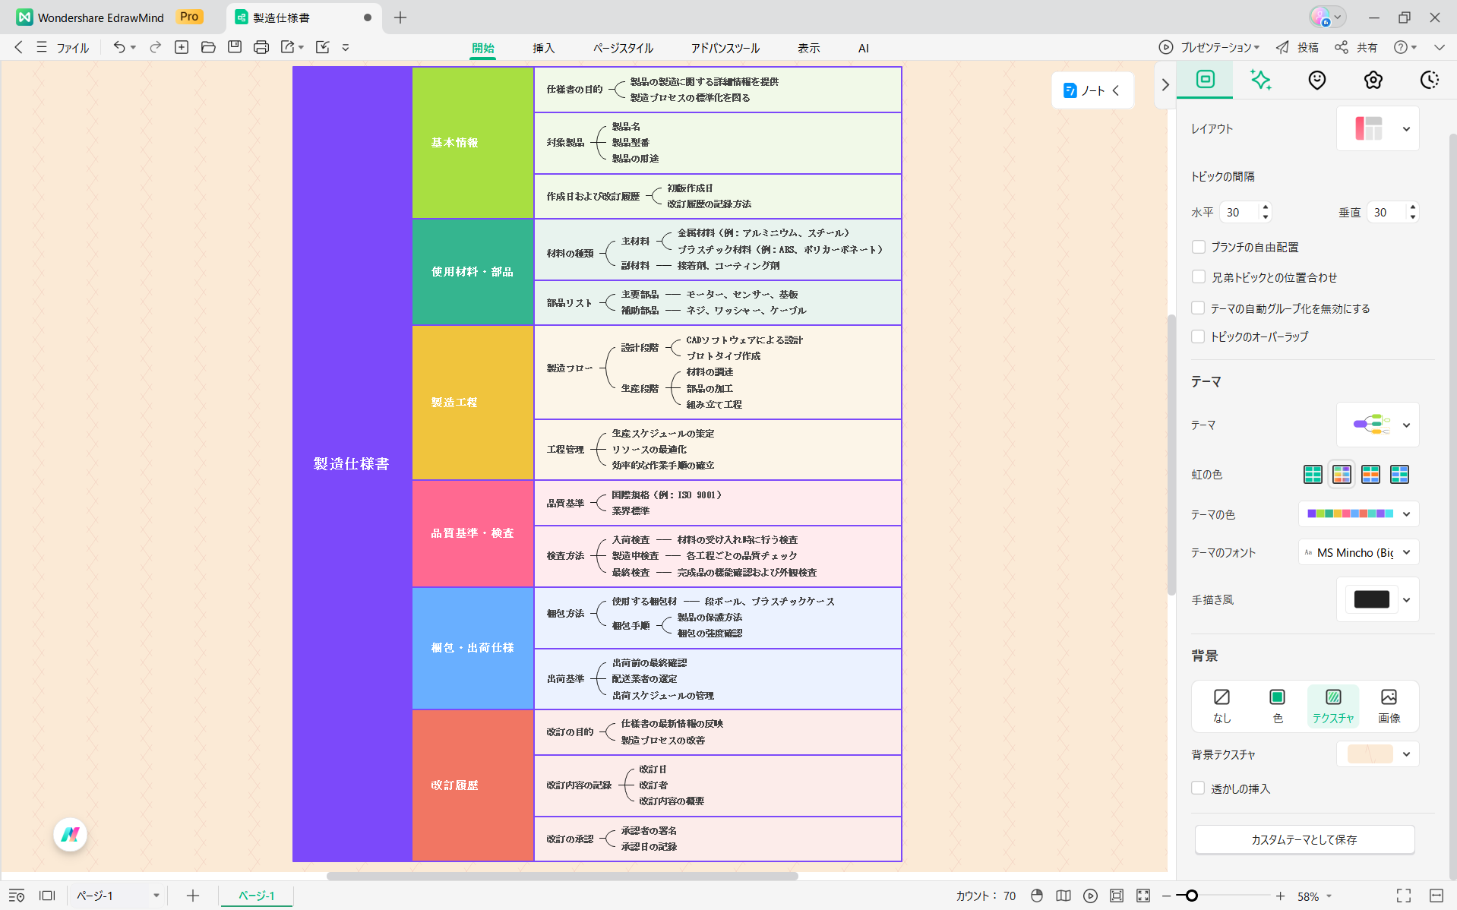Select なし background option
This screenshot has width=1457, height=910.
tap(1222, 706)
